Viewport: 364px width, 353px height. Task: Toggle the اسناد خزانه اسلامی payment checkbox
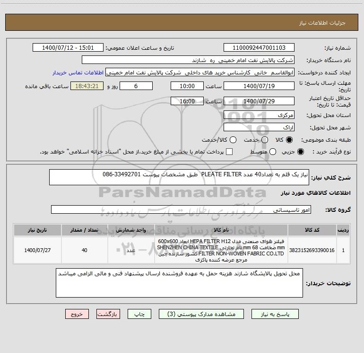coord(229,152)
